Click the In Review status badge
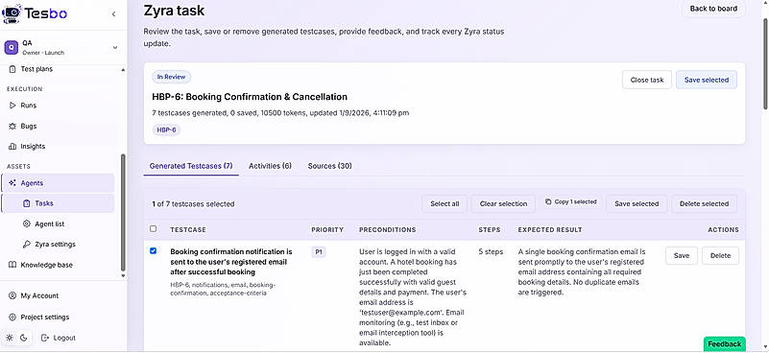 tap(171, 77)
